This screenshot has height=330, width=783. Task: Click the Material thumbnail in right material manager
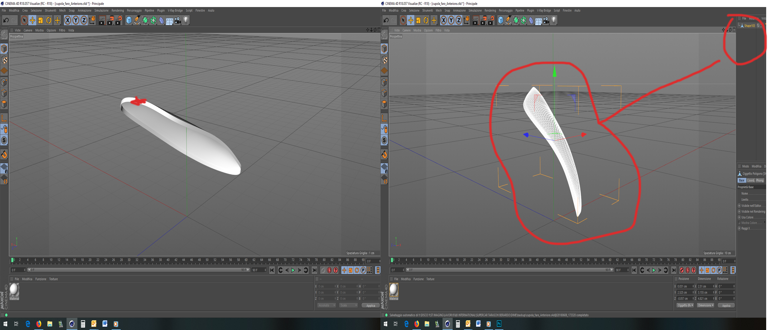(394, 290)
